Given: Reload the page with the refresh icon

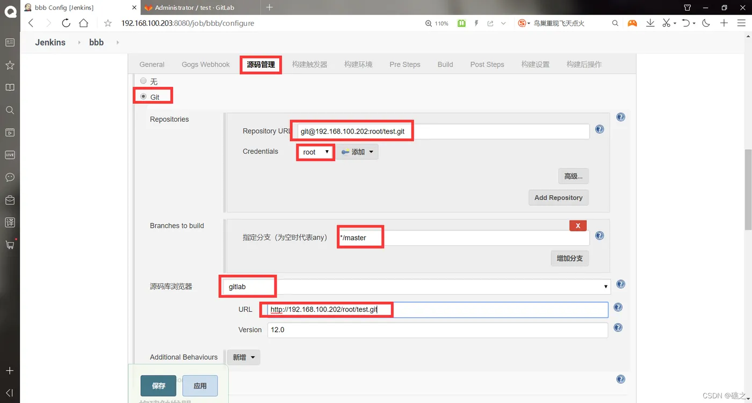Looking at the screenshot, I should (x=66, y=23).
